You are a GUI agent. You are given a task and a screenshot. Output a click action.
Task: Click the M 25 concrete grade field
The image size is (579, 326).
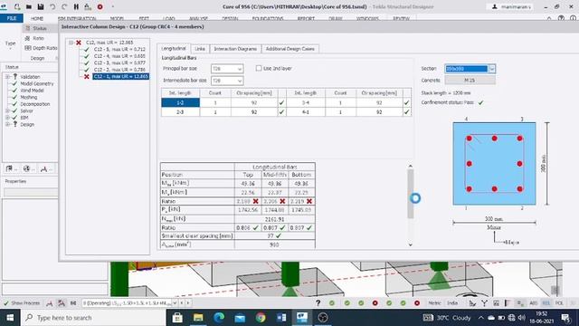click(470, 81)
